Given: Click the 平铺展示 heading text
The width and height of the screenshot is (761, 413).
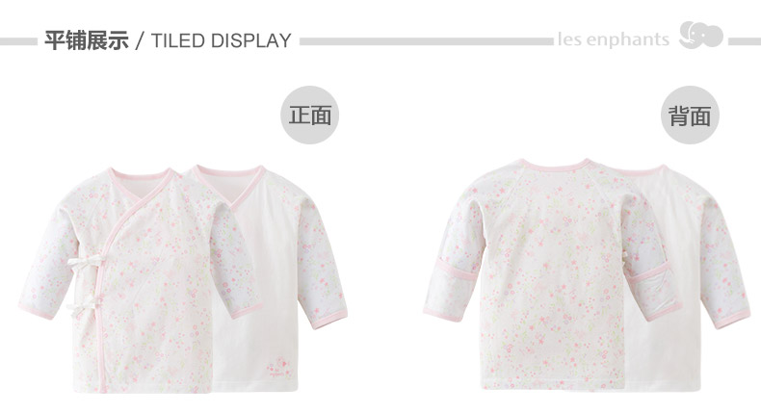Looking at the screenshot, I should pos(87,39).
